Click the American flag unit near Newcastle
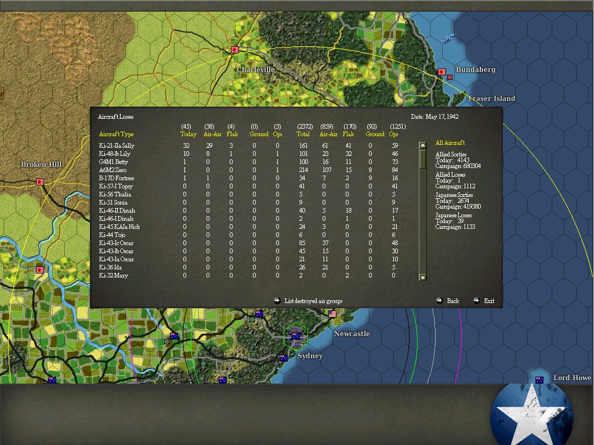 point(332,313)
